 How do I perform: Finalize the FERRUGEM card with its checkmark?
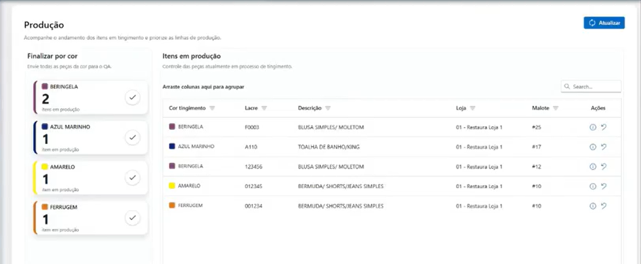click(132, 218)
